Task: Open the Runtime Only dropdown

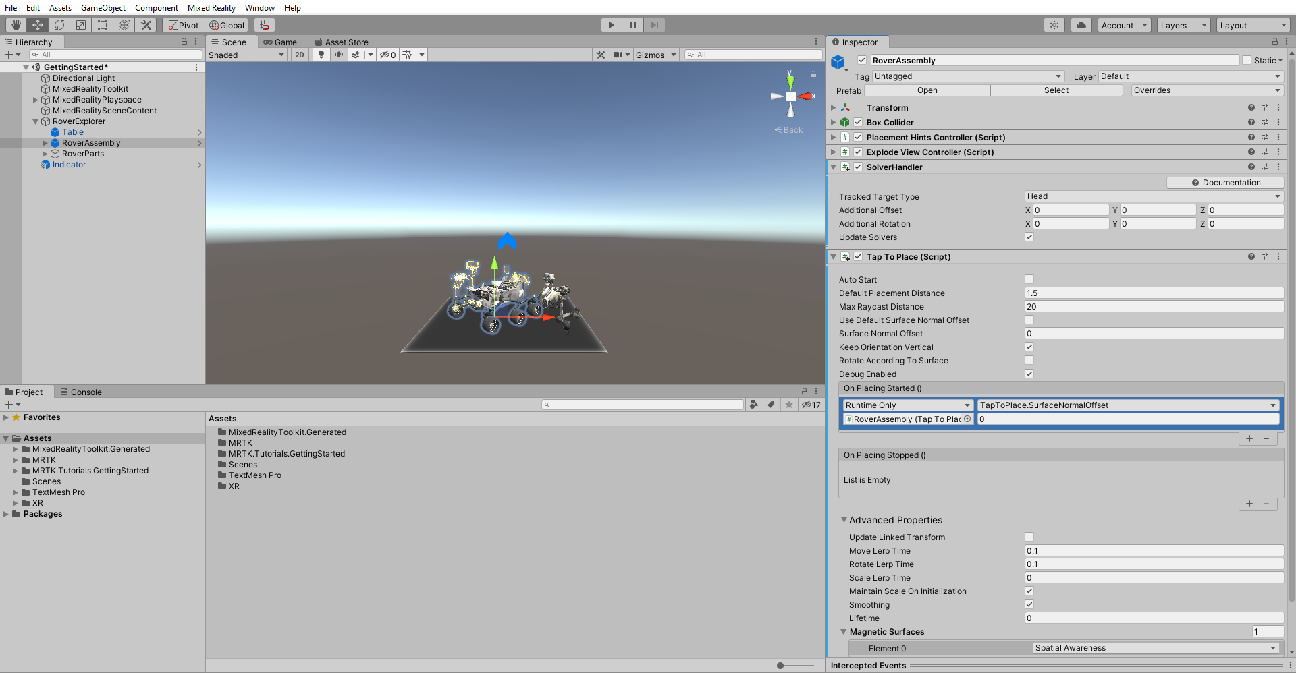Action: coord(908,405)
